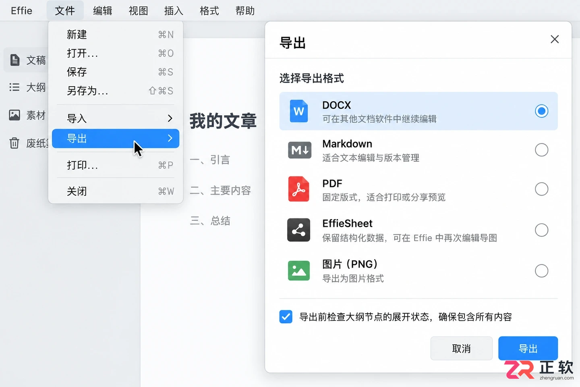Select the DOCX radio button

coord(541,111)
